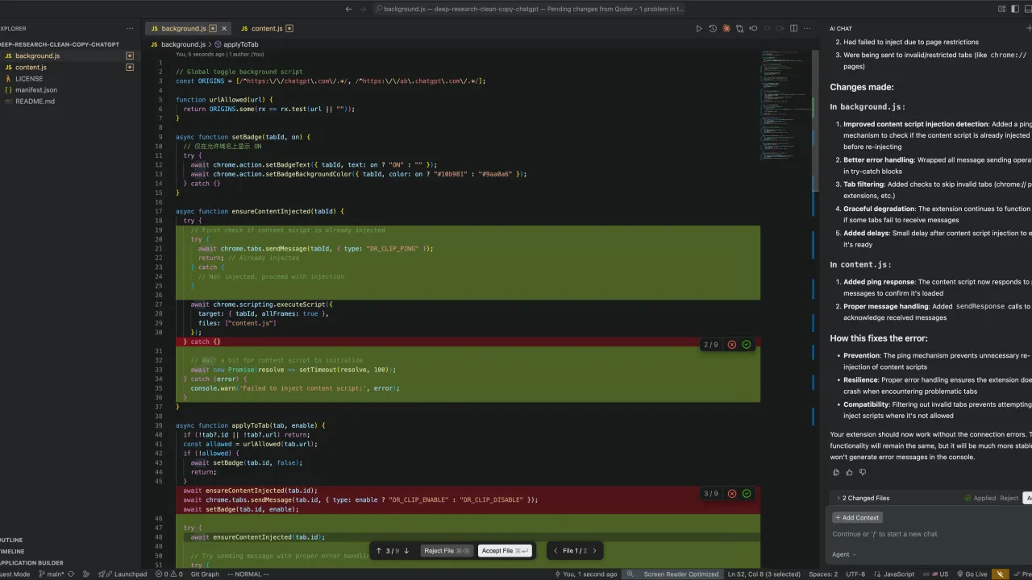Click the Run code play icon
The height and width of the screenshot is (580, 1032).
pyautogui.click(x=699, y=28)
